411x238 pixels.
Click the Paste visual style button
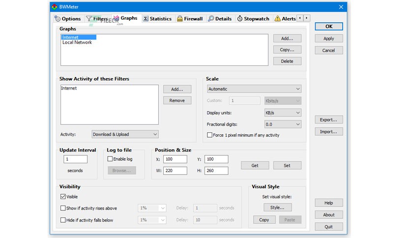[x=290, y=220]
